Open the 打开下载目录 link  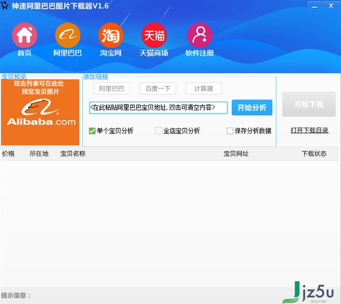pos(309,131)
